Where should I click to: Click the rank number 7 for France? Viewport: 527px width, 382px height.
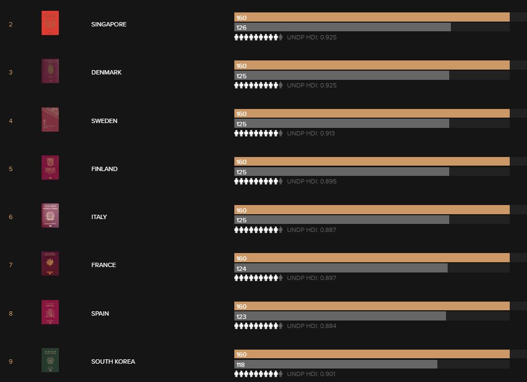[x=11, y=265]
